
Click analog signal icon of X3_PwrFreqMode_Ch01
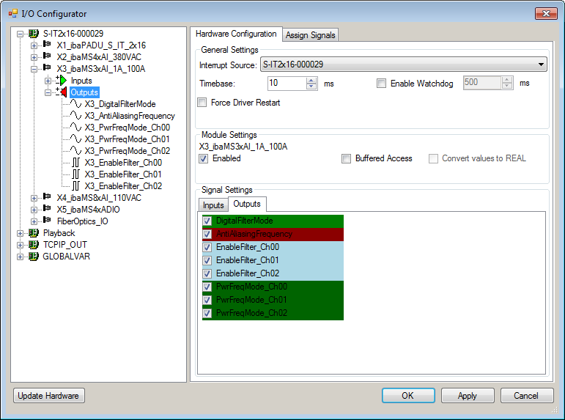click(75, 139)
